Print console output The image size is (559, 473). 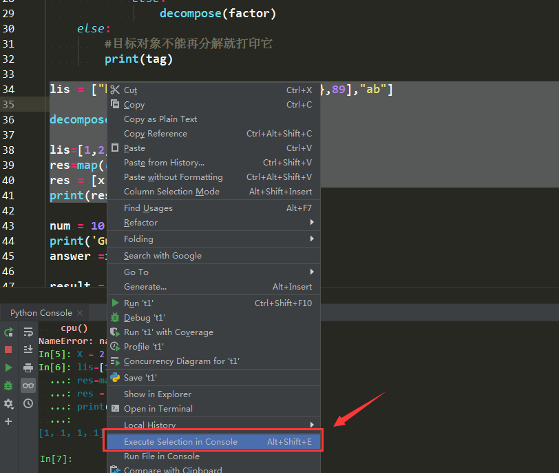click(28, 368)
